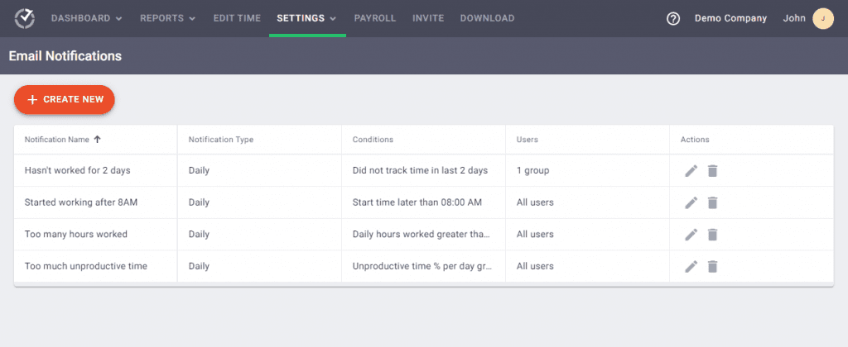The image size is (848, 347).
Task: Delete the Too much unproductive time notification
Action: pos(713,267)
